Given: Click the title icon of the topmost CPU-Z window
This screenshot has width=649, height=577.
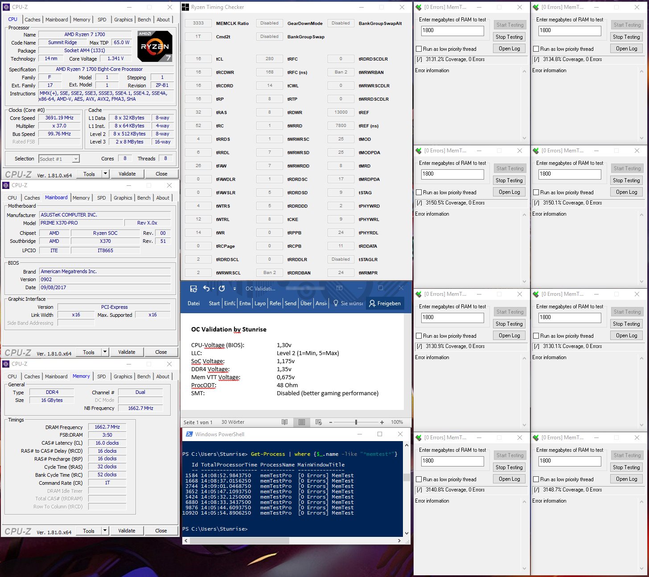Looking at the screenshot, I should pyautogui.click(x=6, y=7).
